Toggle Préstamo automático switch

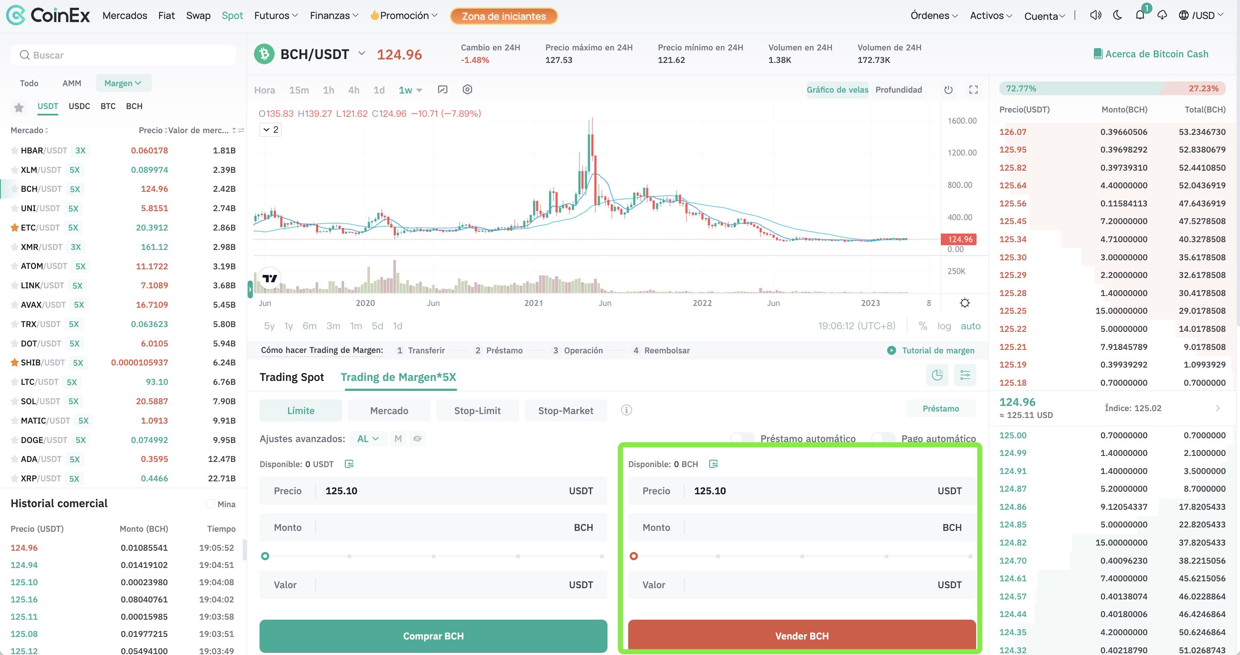coord(742,438)
